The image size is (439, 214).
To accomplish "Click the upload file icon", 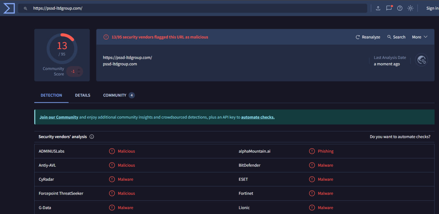I will (x=378, y=8).
